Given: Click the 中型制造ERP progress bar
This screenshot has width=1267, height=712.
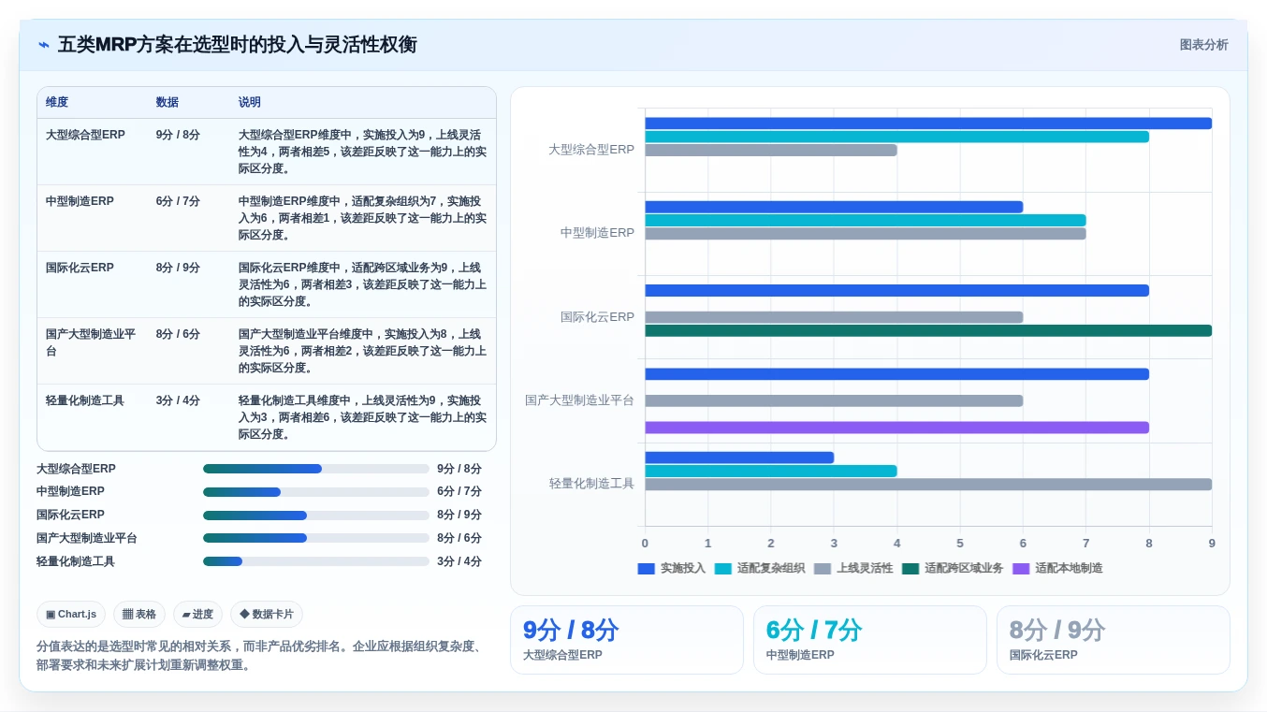Looking at the screenshot, I should (316, 492).
